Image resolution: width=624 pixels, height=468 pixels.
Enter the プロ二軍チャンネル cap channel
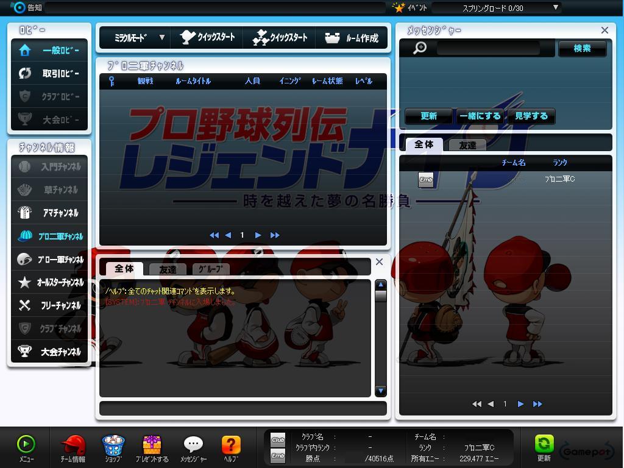click(x=49, y=236)
